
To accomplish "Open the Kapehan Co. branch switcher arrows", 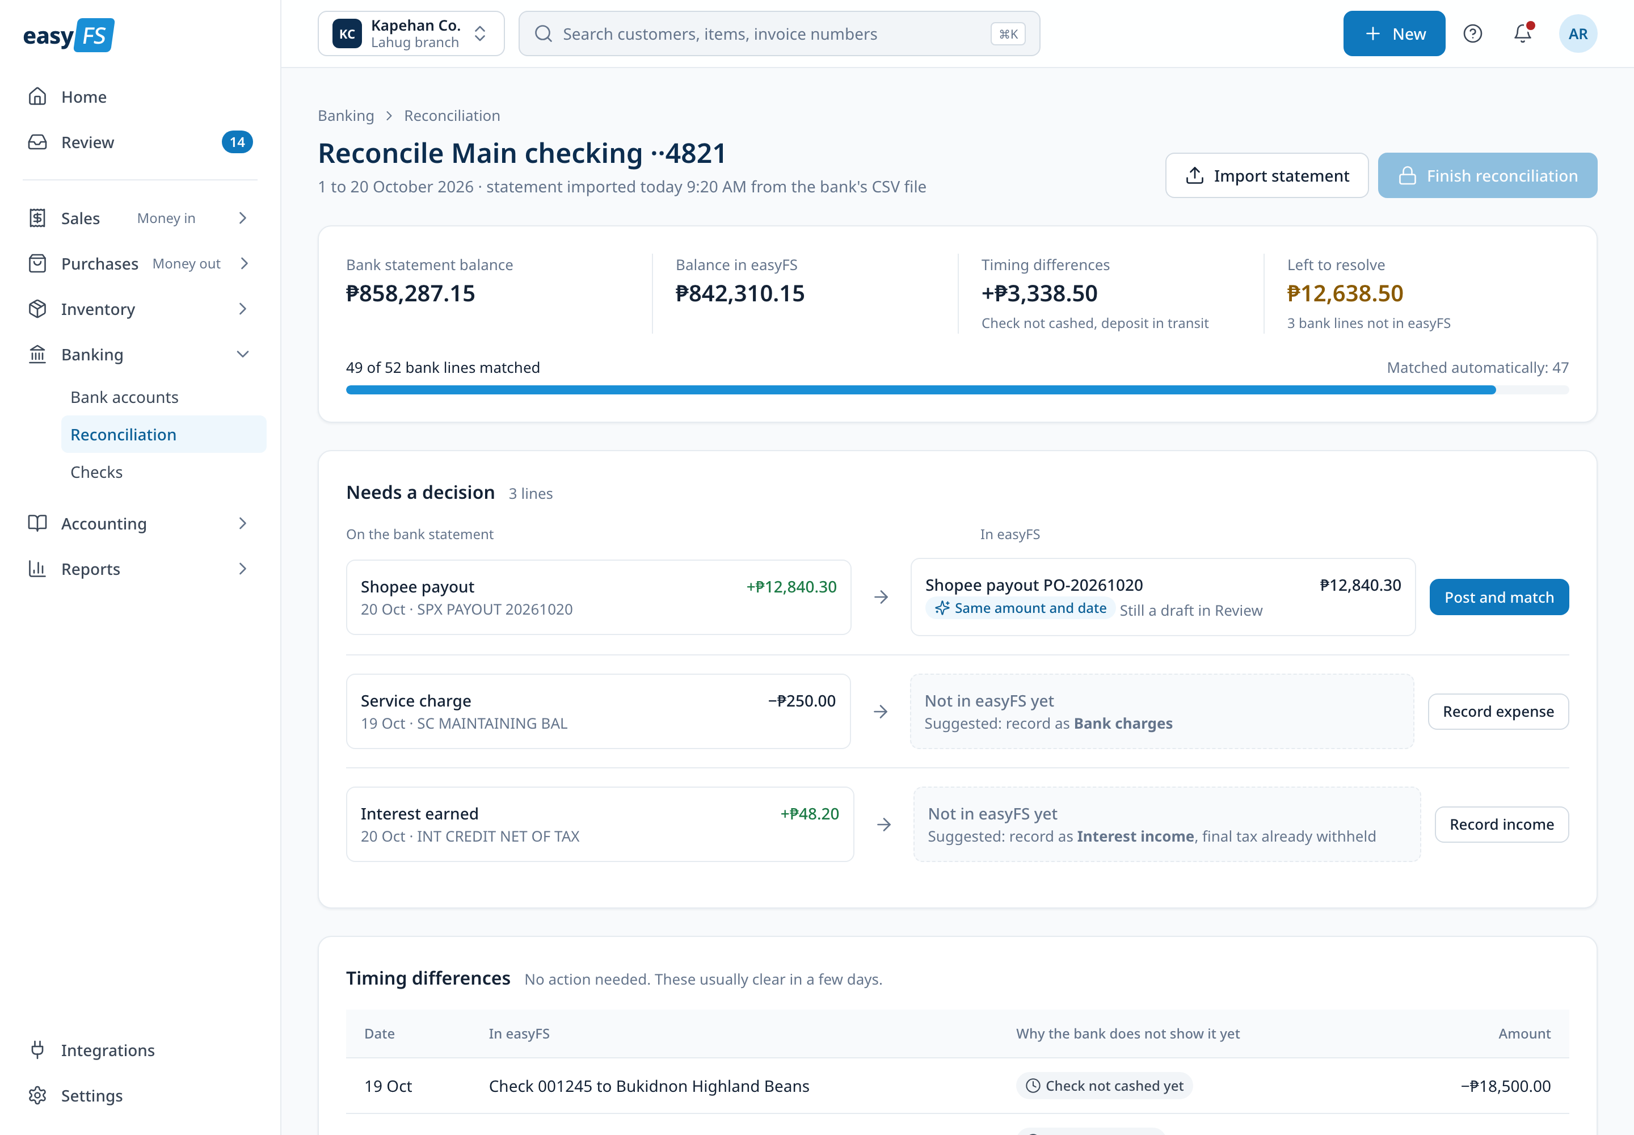I will (x=480, y=33).
